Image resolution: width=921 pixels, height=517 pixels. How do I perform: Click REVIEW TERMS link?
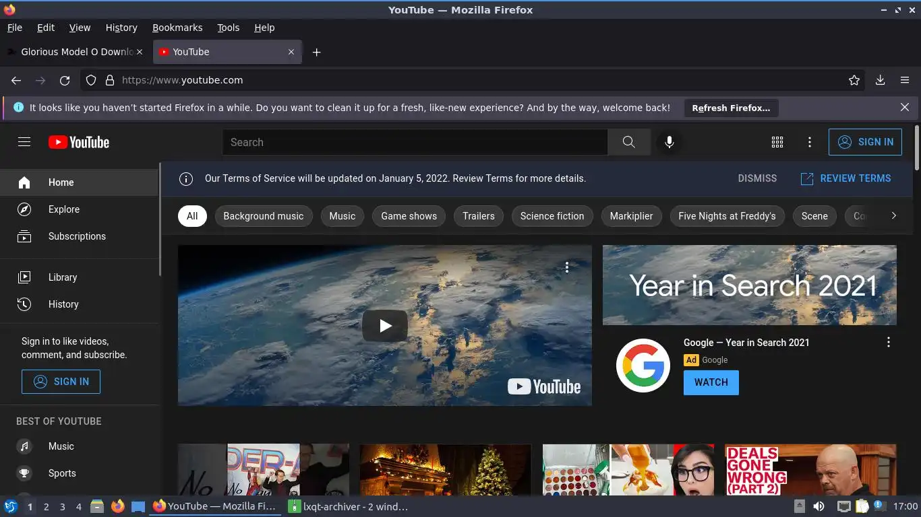click(x=845, y=178)
